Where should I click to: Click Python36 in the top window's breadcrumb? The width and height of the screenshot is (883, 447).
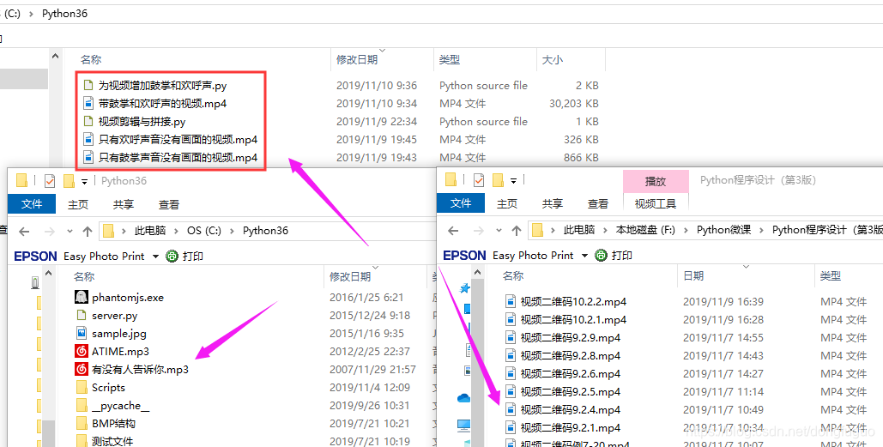[x=64, y=14]
